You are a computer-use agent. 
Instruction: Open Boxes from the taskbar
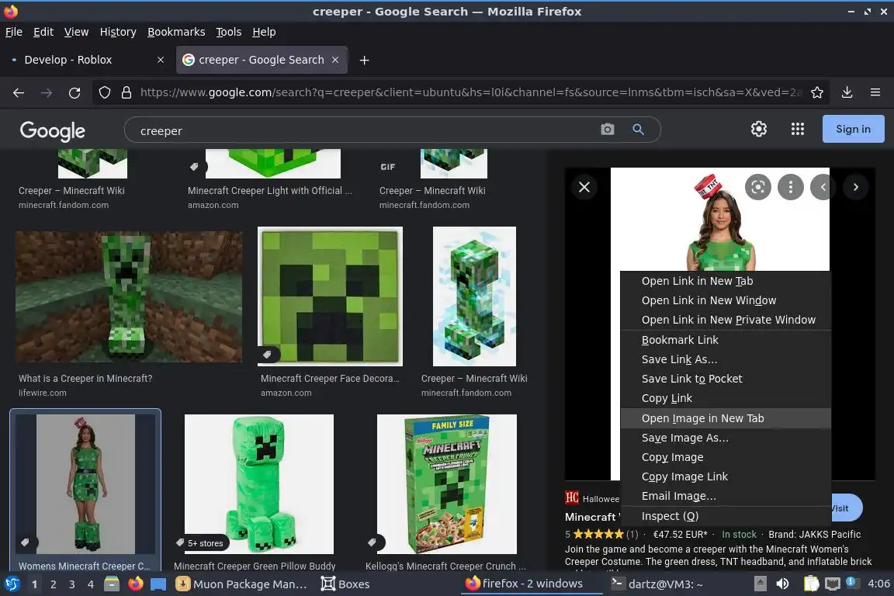click(x=345, y=584)
